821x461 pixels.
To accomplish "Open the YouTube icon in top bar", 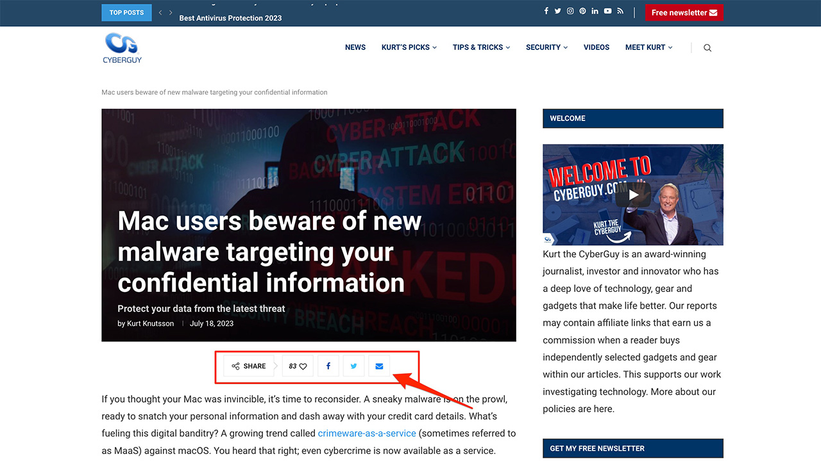I will tap(607, 12).
